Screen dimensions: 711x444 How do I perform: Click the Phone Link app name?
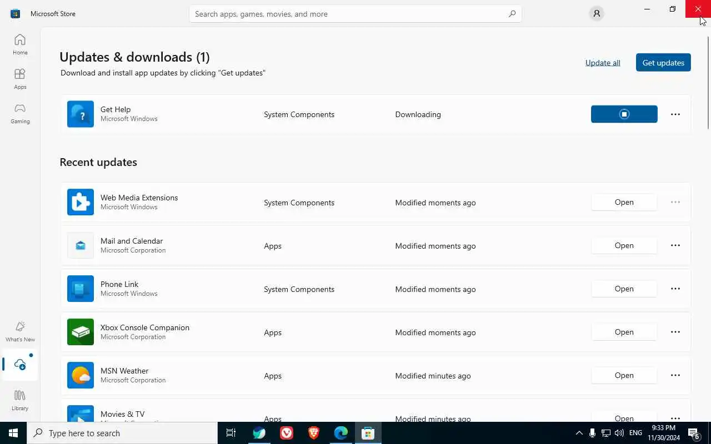tap(119, 284)
